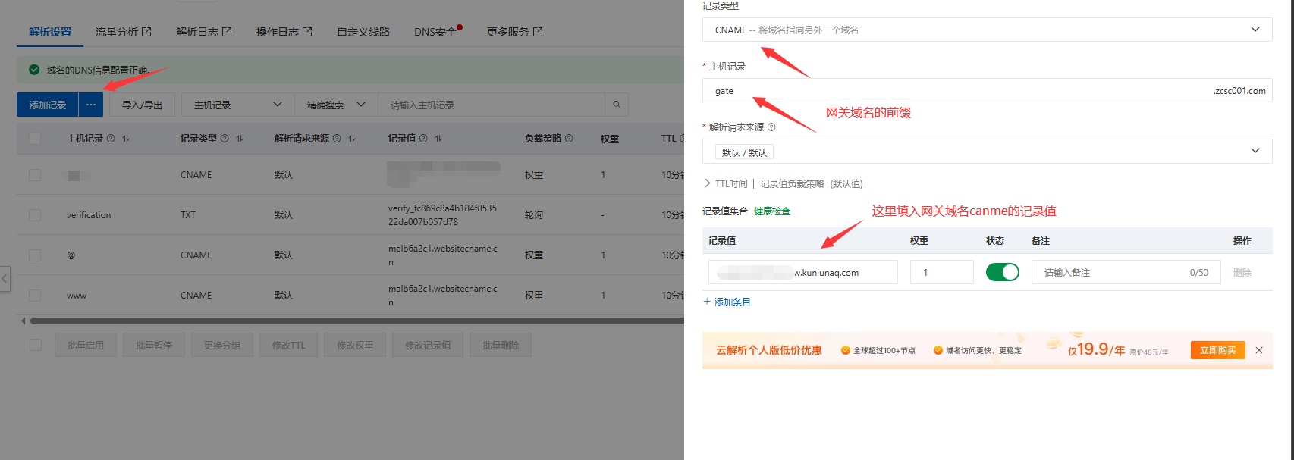
Task: Select all records with header checkbox
Action: 35,139
